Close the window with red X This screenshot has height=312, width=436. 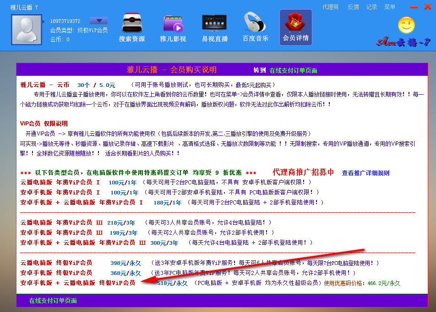(428, 6)
